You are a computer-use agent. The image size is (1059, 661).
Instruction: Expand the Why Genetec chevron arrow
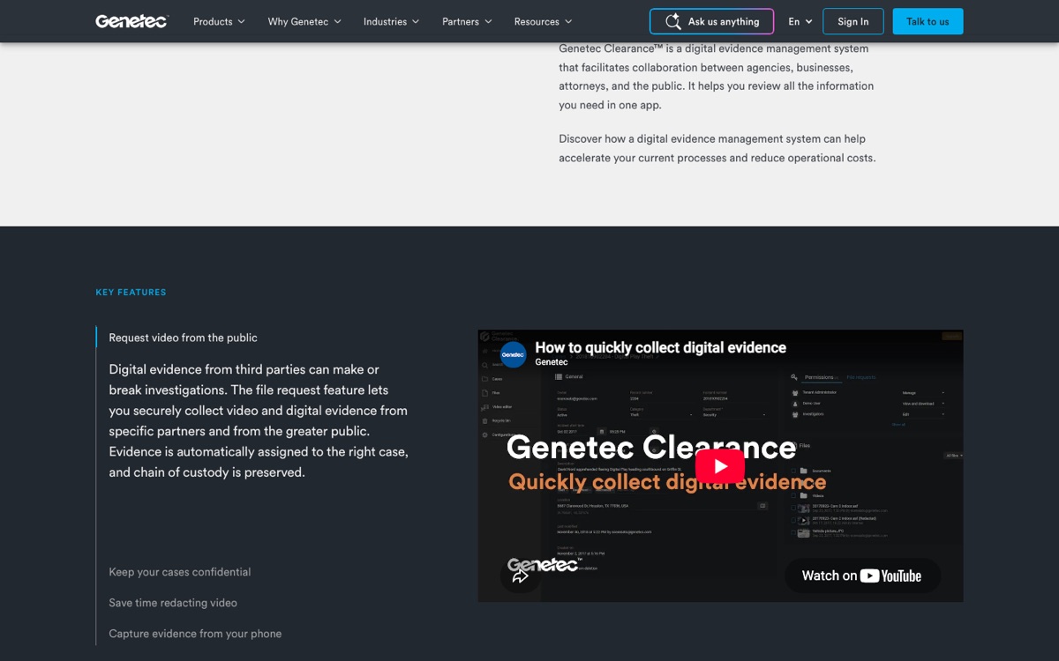[x=336, y=22]
